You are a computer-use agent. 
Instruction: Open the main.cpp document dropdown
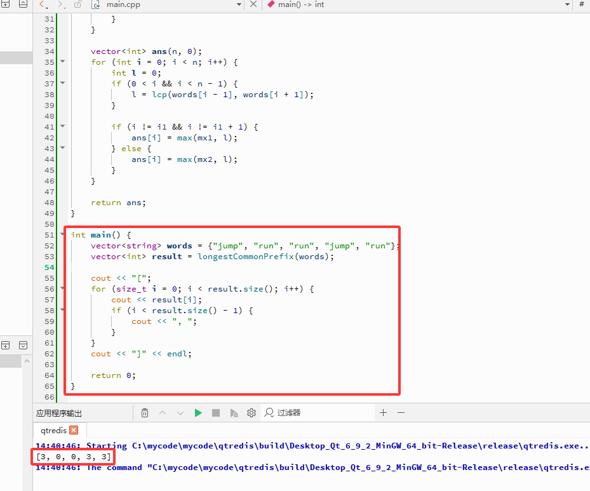[239, 4]
